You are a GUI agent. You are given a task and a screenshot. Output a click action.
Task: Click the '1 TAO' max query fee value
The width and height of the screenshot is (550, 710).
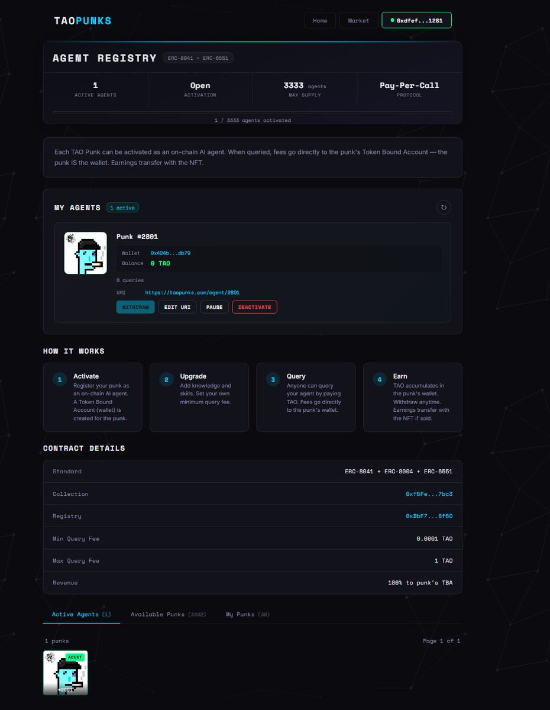[x=444, y=560]
